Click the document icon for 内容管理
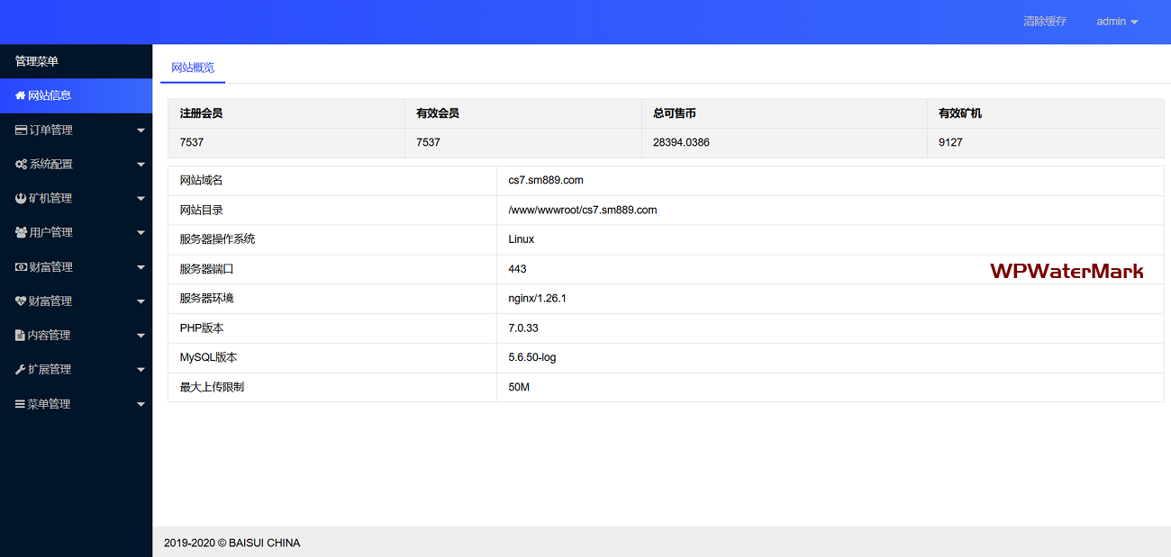Viewport: 1171px width, 557px height. click(20, 336)
